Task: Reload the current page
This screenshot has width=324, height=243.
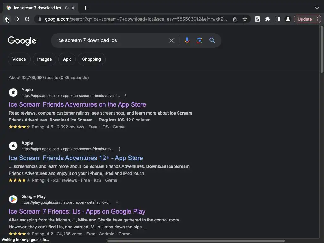Action: 27,19
